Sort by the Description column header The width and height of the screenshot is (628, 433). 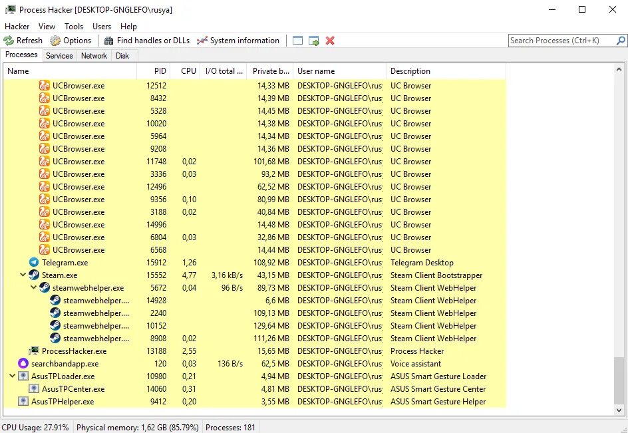(446, 71)
